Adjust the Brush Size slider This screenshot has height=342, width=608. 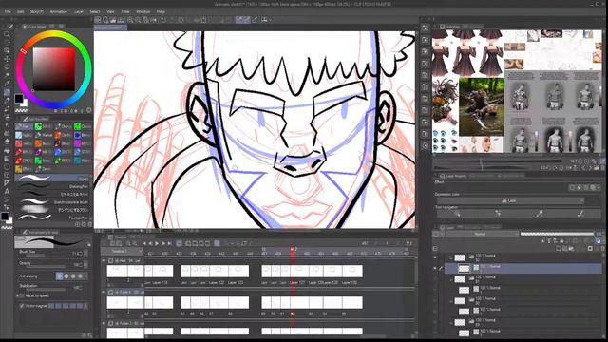click(46, 256)
